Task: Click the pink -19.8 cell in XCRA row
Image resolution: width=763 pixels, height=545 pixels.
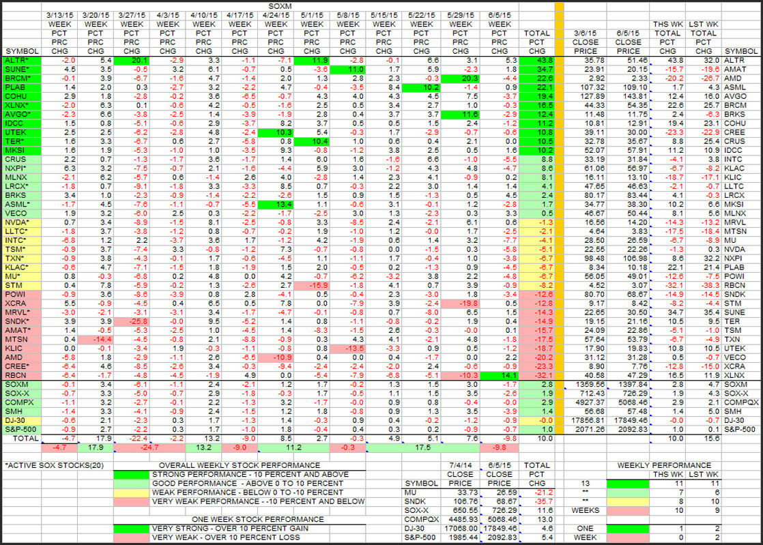Action: pyautogui.click(x=461, y=304)
